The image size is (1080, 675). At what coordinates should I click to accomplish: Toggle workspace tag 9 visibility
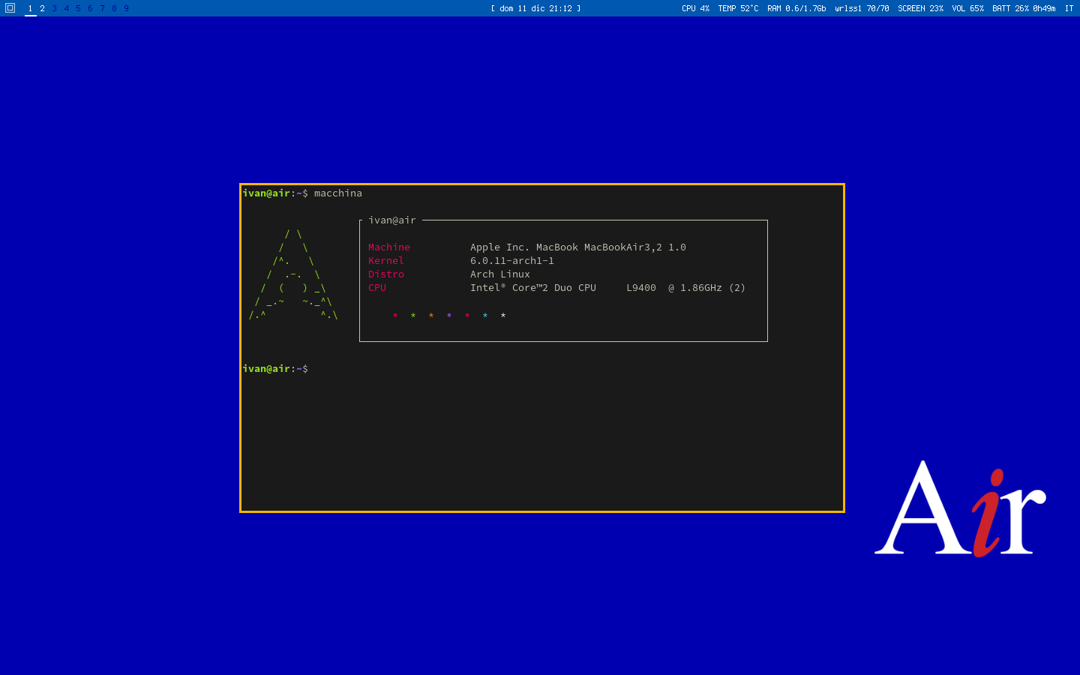tap(125, 8)
